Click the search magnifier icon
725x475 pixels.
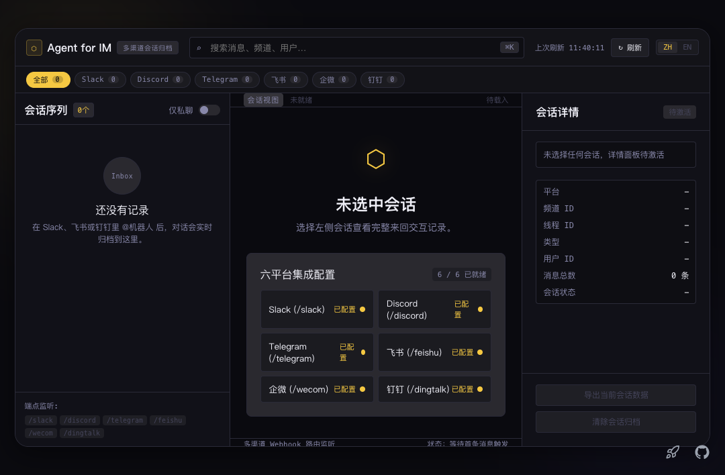pyautogui.click(x=199, y=48)
